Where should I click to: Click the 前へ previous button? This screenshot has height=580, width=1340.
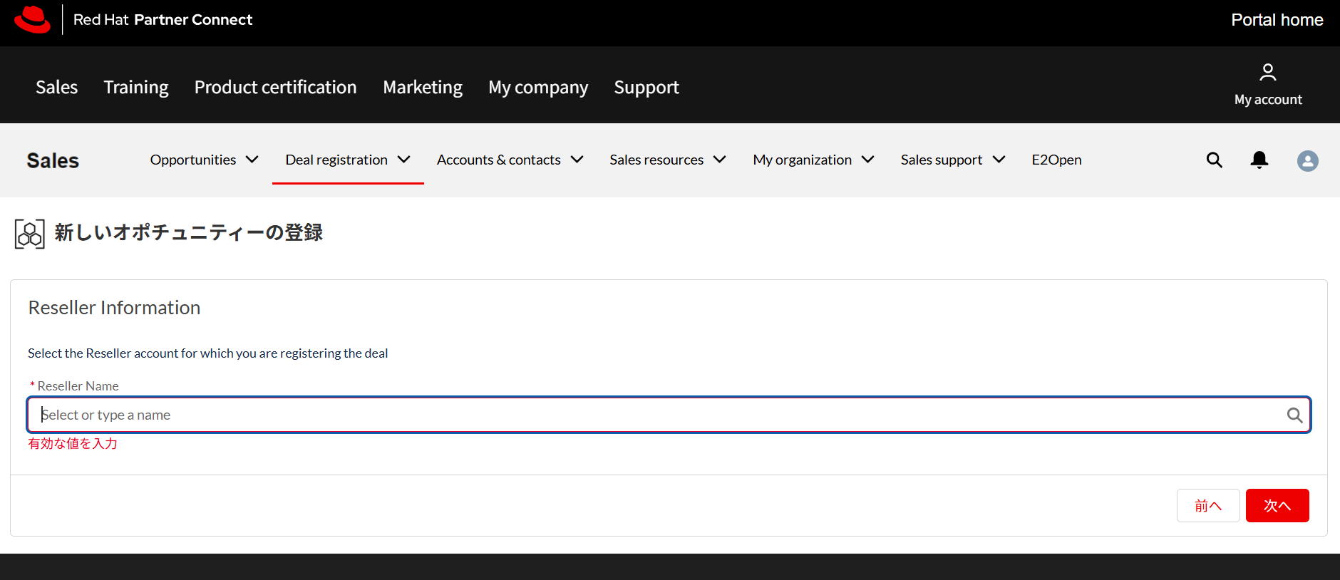coord(1208,506)
